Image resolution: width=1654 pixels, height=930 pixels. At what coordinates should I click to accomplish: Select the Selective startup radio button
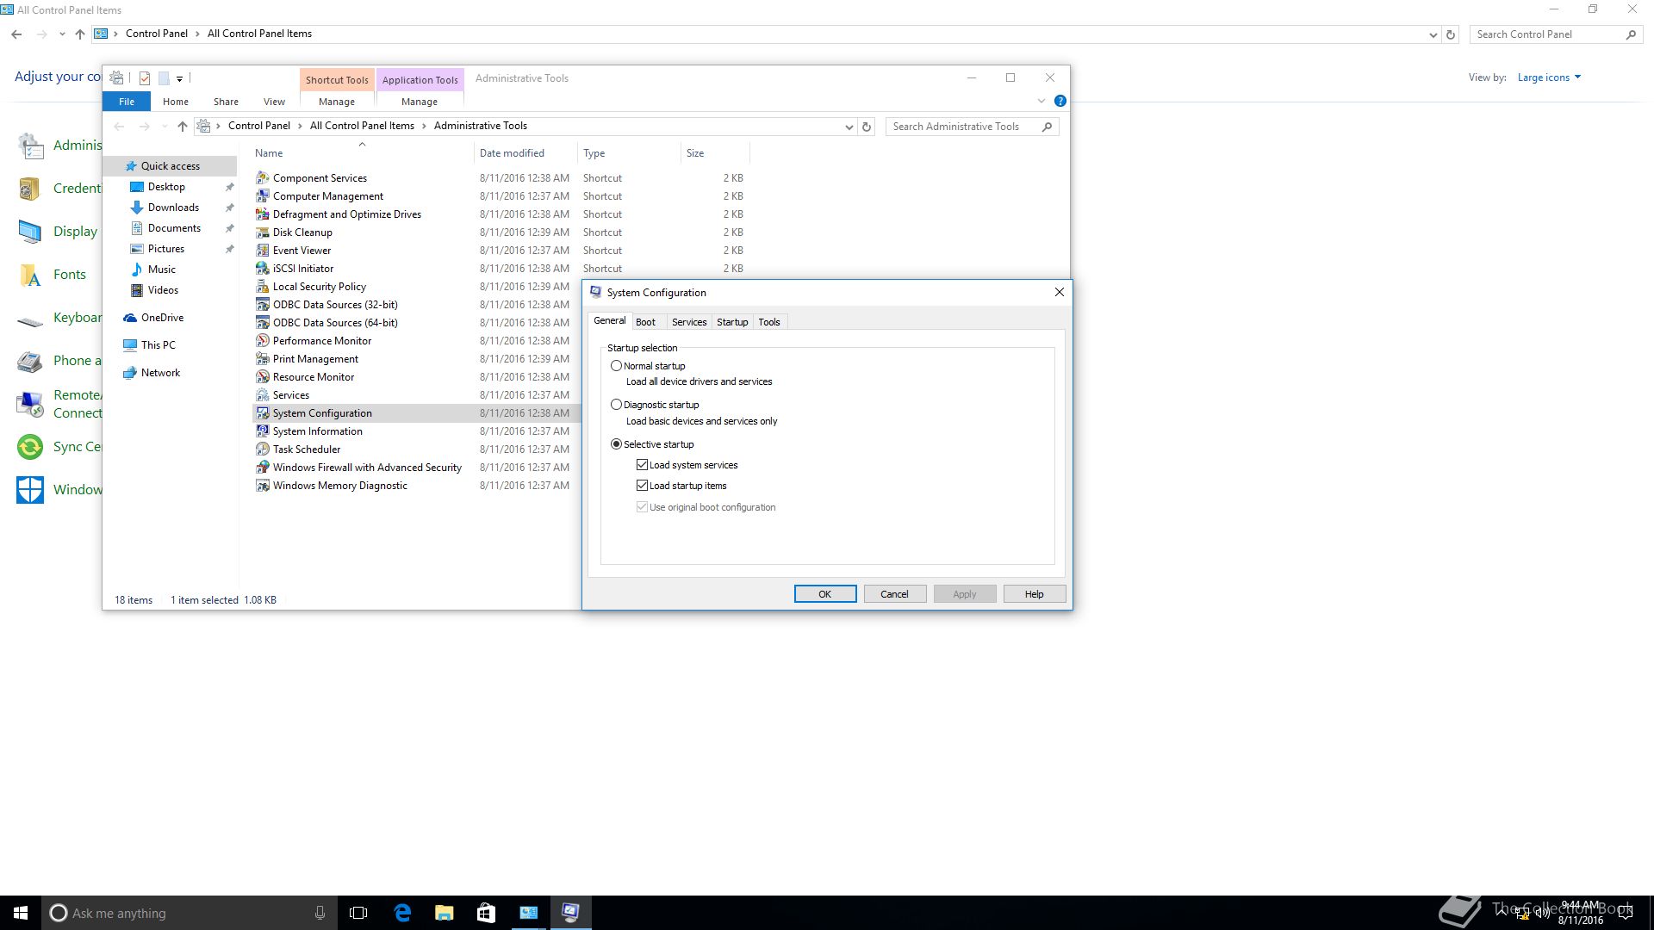[616, 444]
